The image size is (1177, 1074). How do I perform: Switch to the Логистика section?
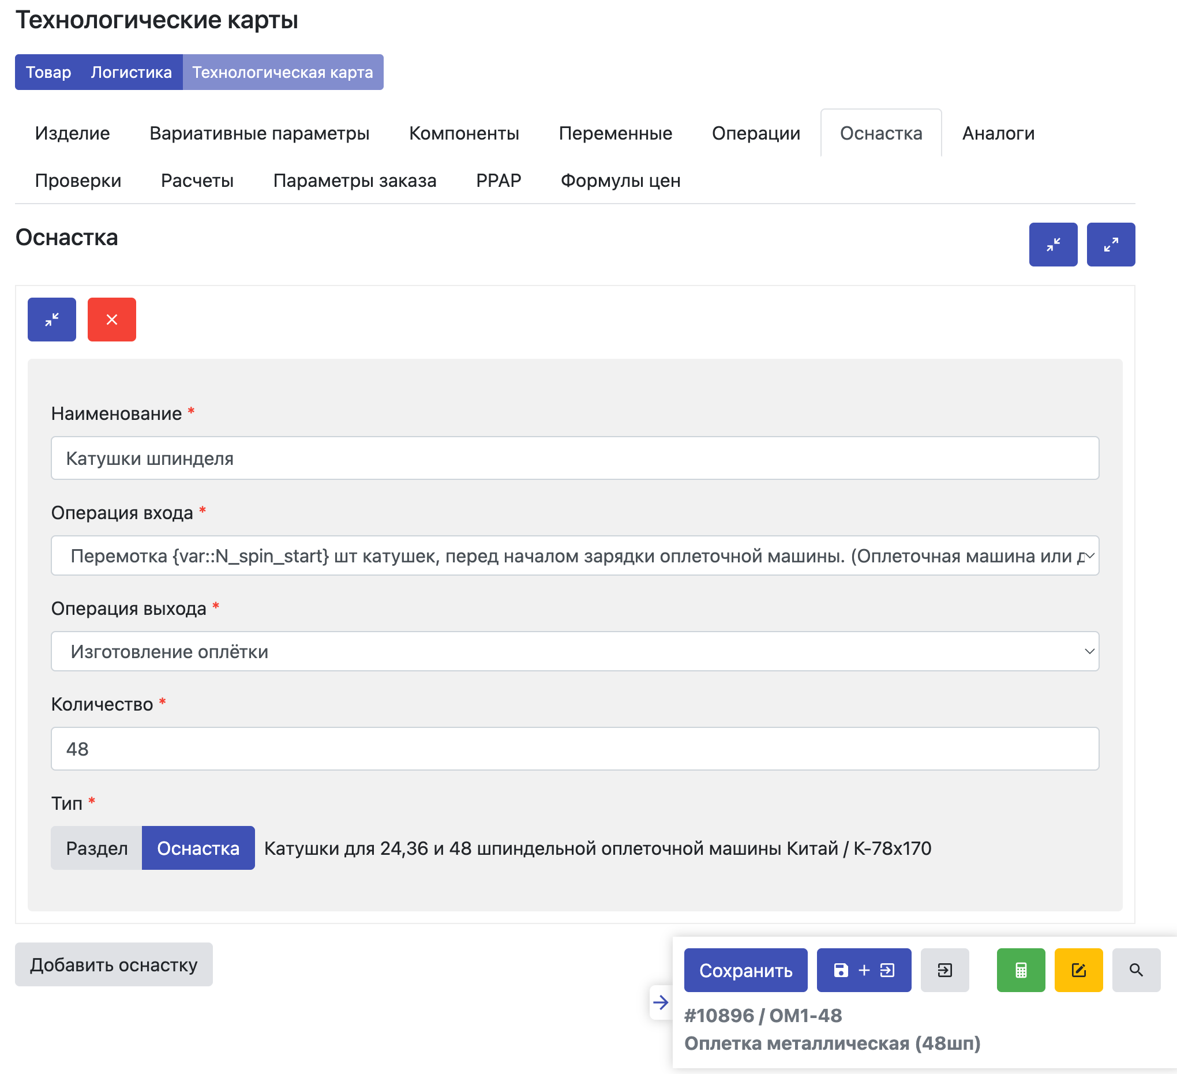click(132, 72)
